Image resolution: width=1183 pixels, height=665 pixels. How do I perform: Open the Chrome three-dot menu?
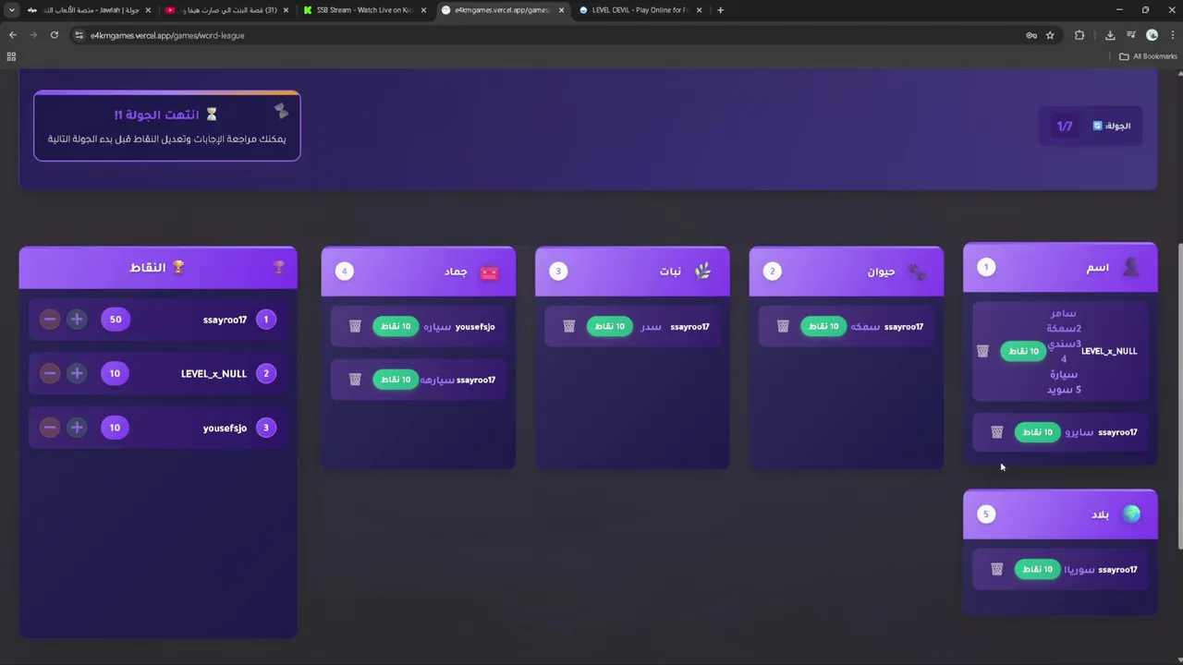click(x=1171, y=35)
